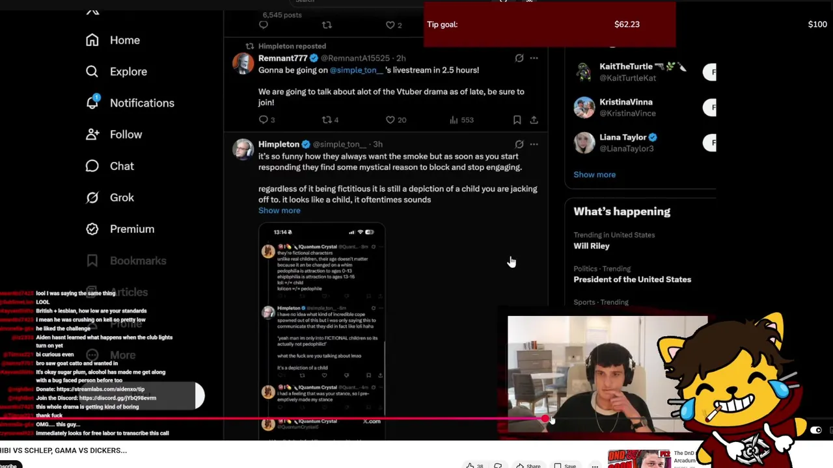Open the Premium badge icon in sidebar
This screenshot has height=468, width=833.
[92, 229]
